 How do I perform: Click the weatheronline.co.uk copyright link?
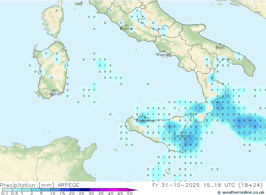point(241,192)
